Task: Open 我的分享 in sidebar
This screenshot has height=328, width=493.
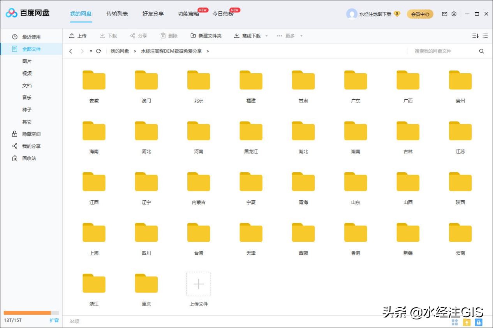Action: (31, 146)
